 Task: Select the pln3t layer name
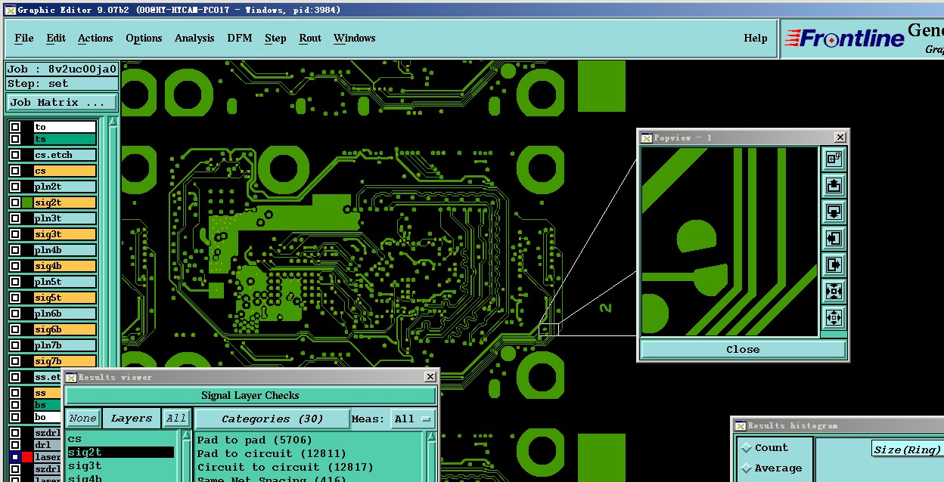(65, 218)
